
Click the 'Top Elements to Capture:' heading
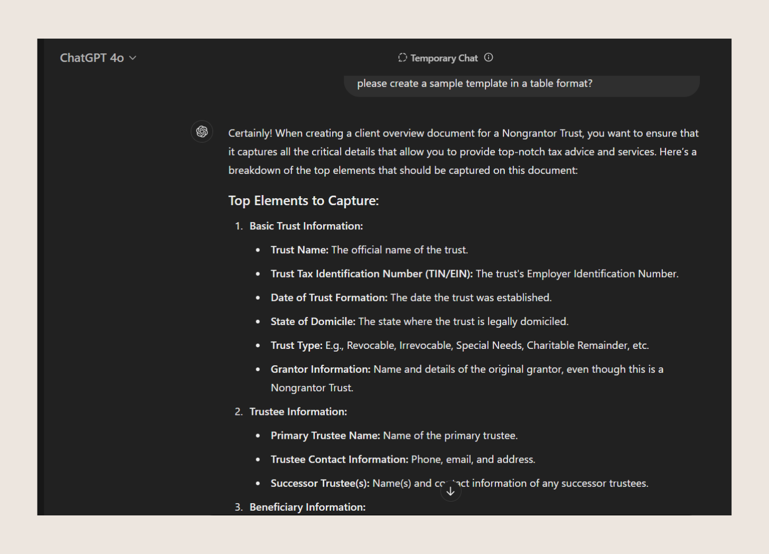pyautogui.click(x=304, y=201)
